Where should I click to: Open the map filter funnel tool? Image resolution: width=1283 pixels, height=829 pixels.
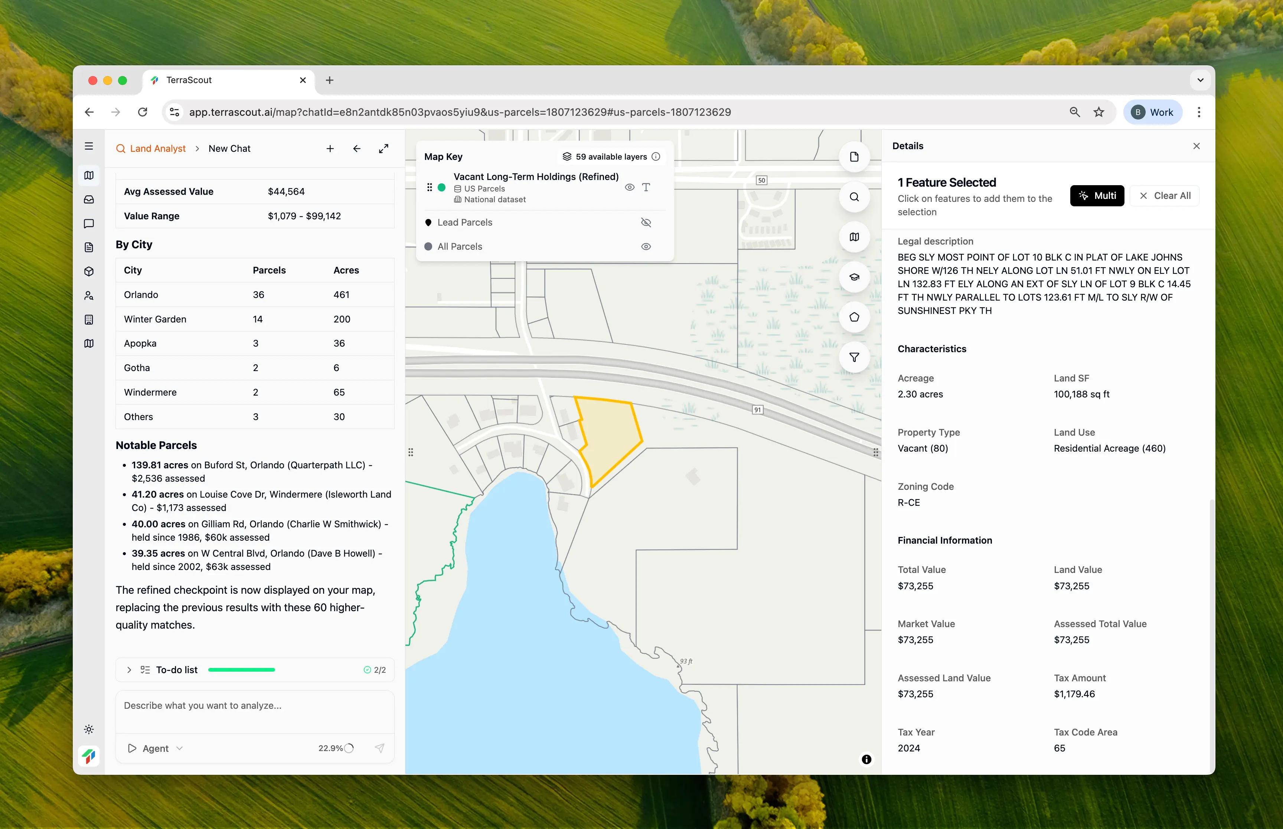pos(854,357)
